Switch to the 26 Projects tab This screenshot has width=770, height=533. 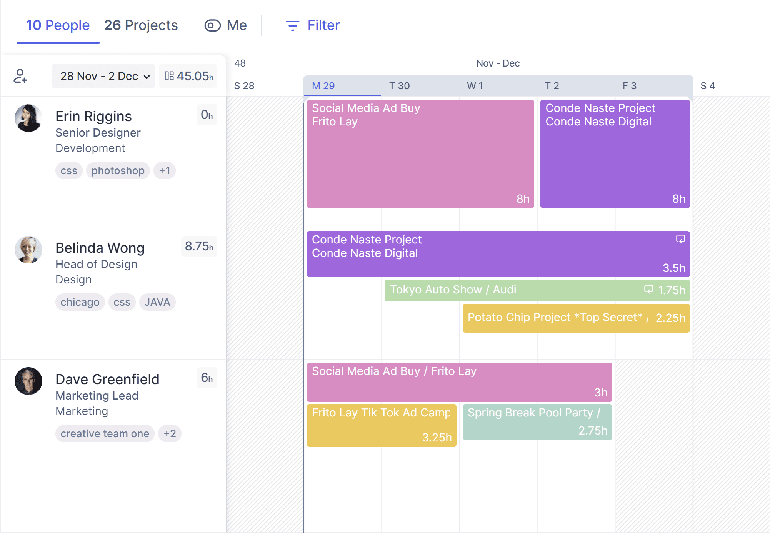[141, 25]
